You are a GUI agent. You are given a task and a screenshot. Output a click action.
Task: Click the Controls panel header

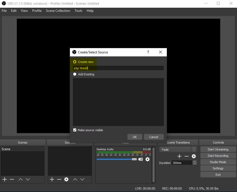218,142
